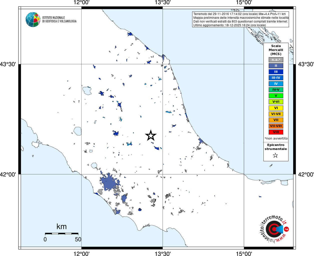Click the Ultimo aggiornamento line
Viewport: 314px width, 256px height.
(x=229, y=25)
